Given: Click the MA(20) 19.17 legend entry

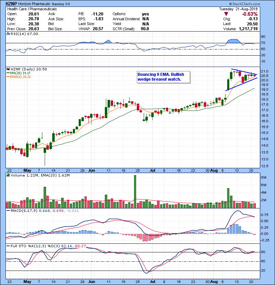Looking at the screenshot, I should pyautogui.click(x=18, y=73).
